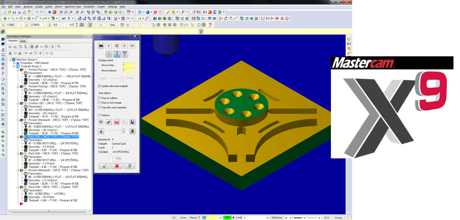Click the walking man slower speed icon
Image resolution: width=460 pixels, height=220 pixels.
point(101,131)
